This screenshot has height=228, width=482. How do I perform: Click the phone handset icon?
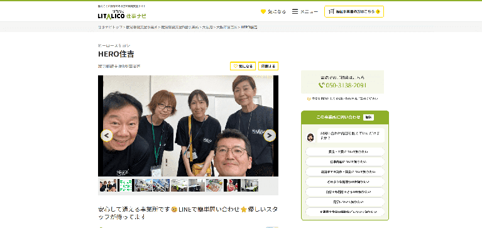click(321, 85)
